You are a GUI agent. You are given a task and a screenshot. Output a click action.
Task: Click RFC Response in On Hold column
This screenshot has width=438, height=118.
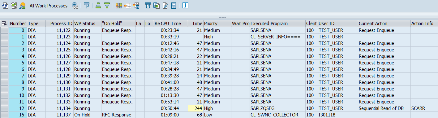[x=118, y=115]
